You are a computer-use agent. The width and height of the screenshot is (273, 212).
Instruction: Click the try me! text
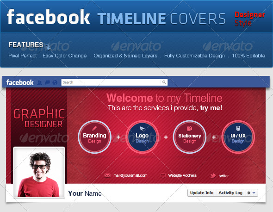point(211,108)
